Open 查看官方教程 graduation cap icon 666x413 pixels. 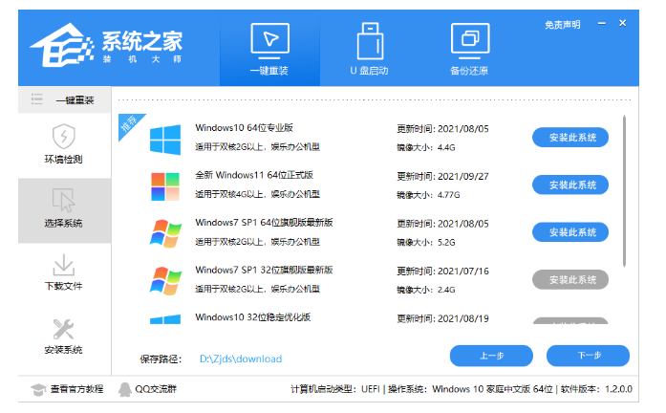(x=38, y=389)
